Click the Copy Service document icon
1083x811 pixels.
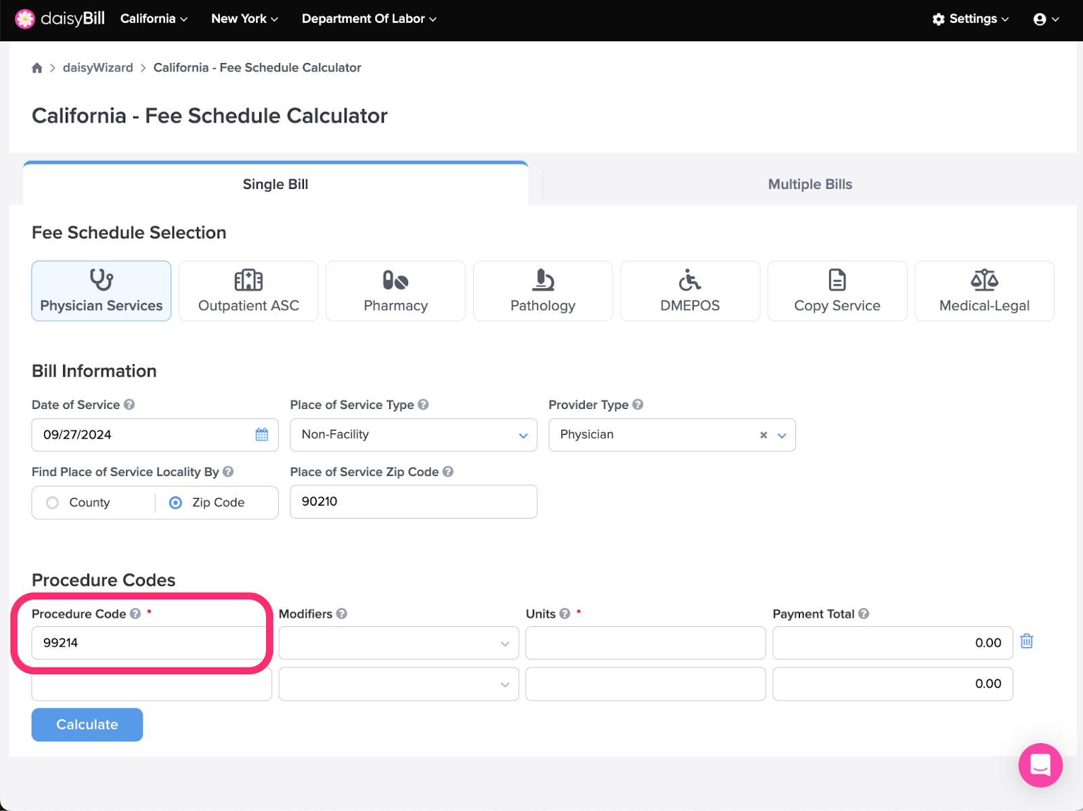coord(837,280)
